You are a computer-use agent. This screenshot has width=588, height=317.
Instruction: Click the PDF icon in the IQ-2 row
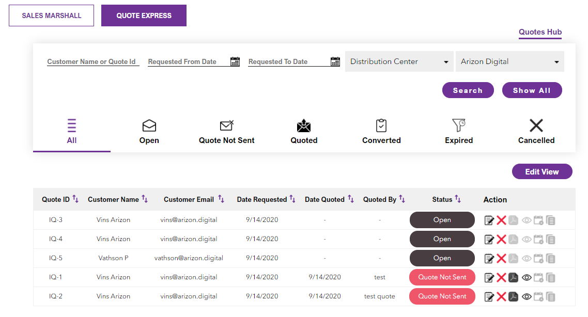click(514, 297)
